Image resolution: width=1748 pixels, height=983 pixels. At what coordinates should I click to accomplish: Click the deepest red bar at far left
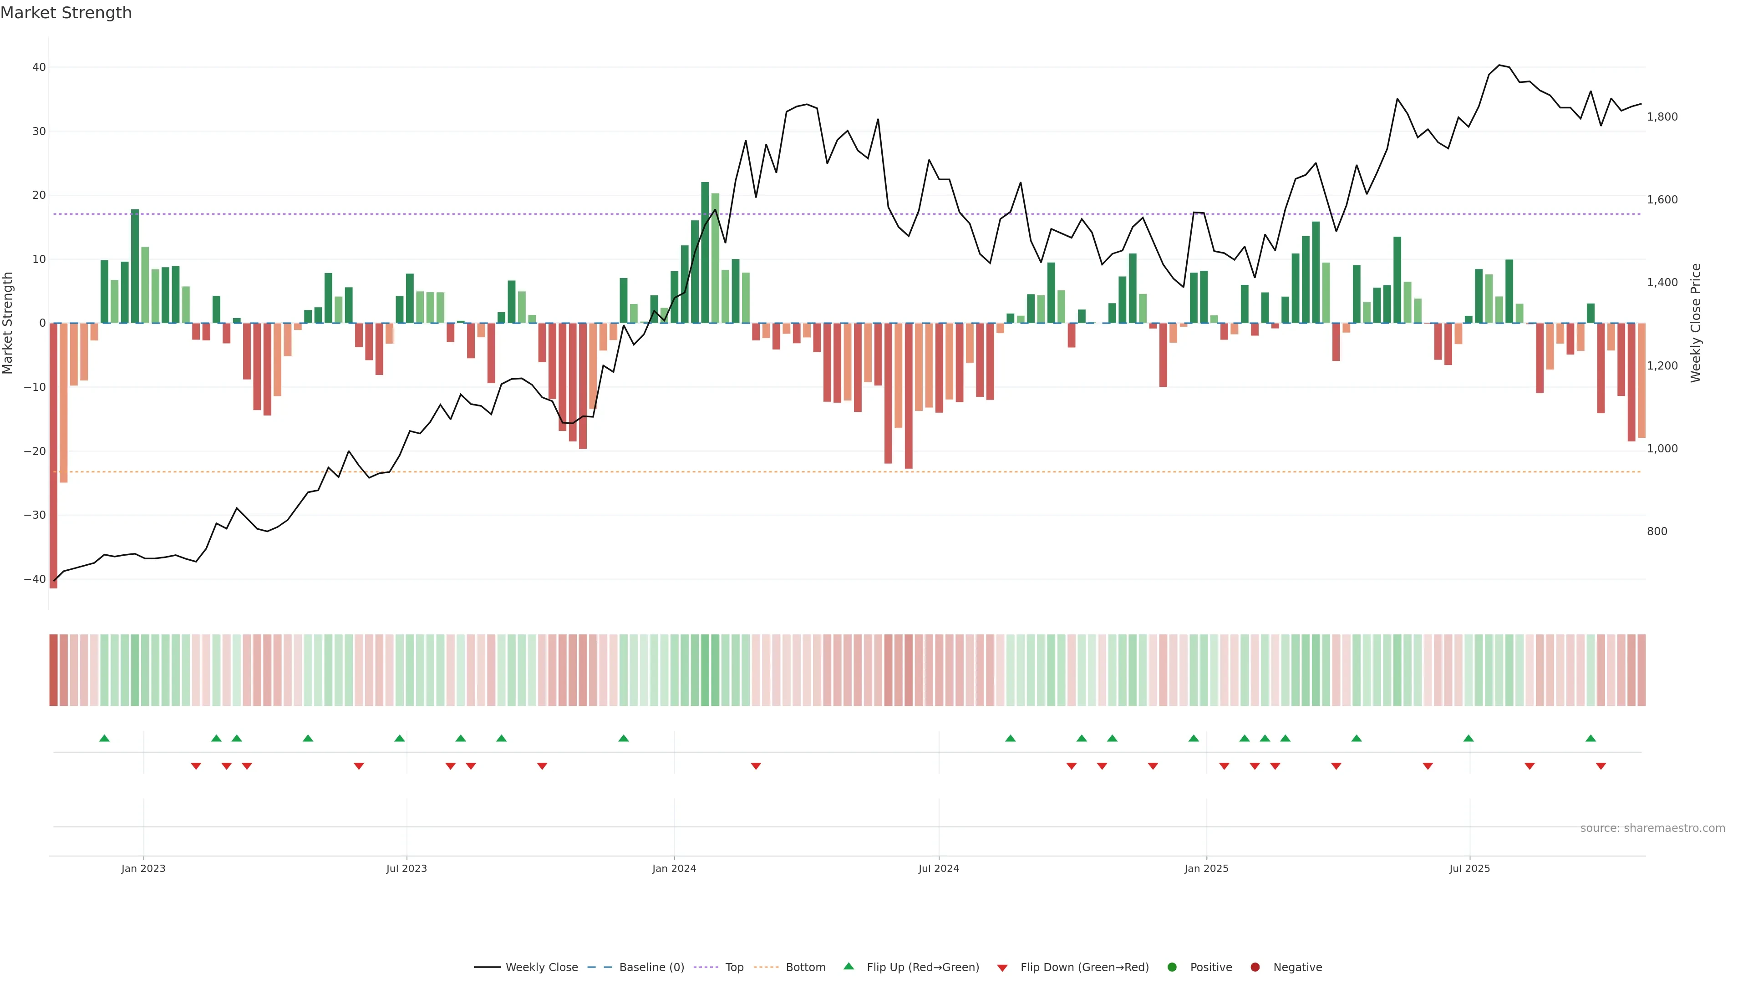click(54, 455)
